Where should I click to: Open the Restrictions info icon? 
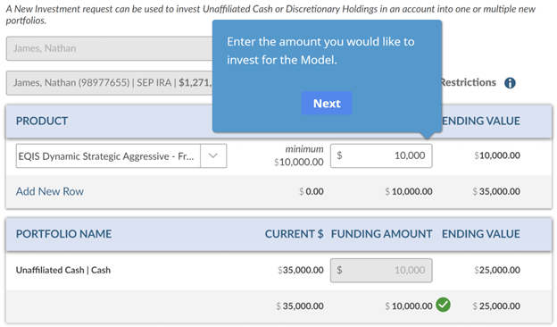click(x=510, y=83)
